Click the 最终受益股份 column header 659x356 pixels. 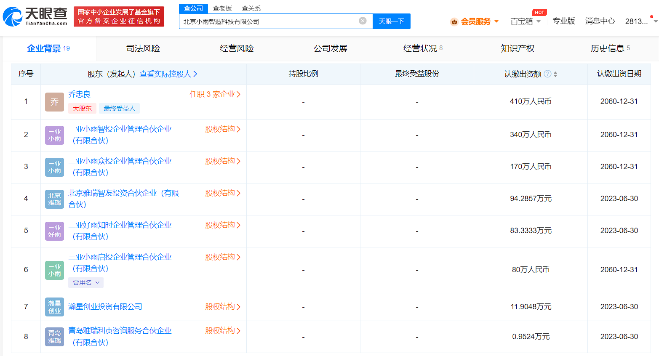(x=417, y=74)
